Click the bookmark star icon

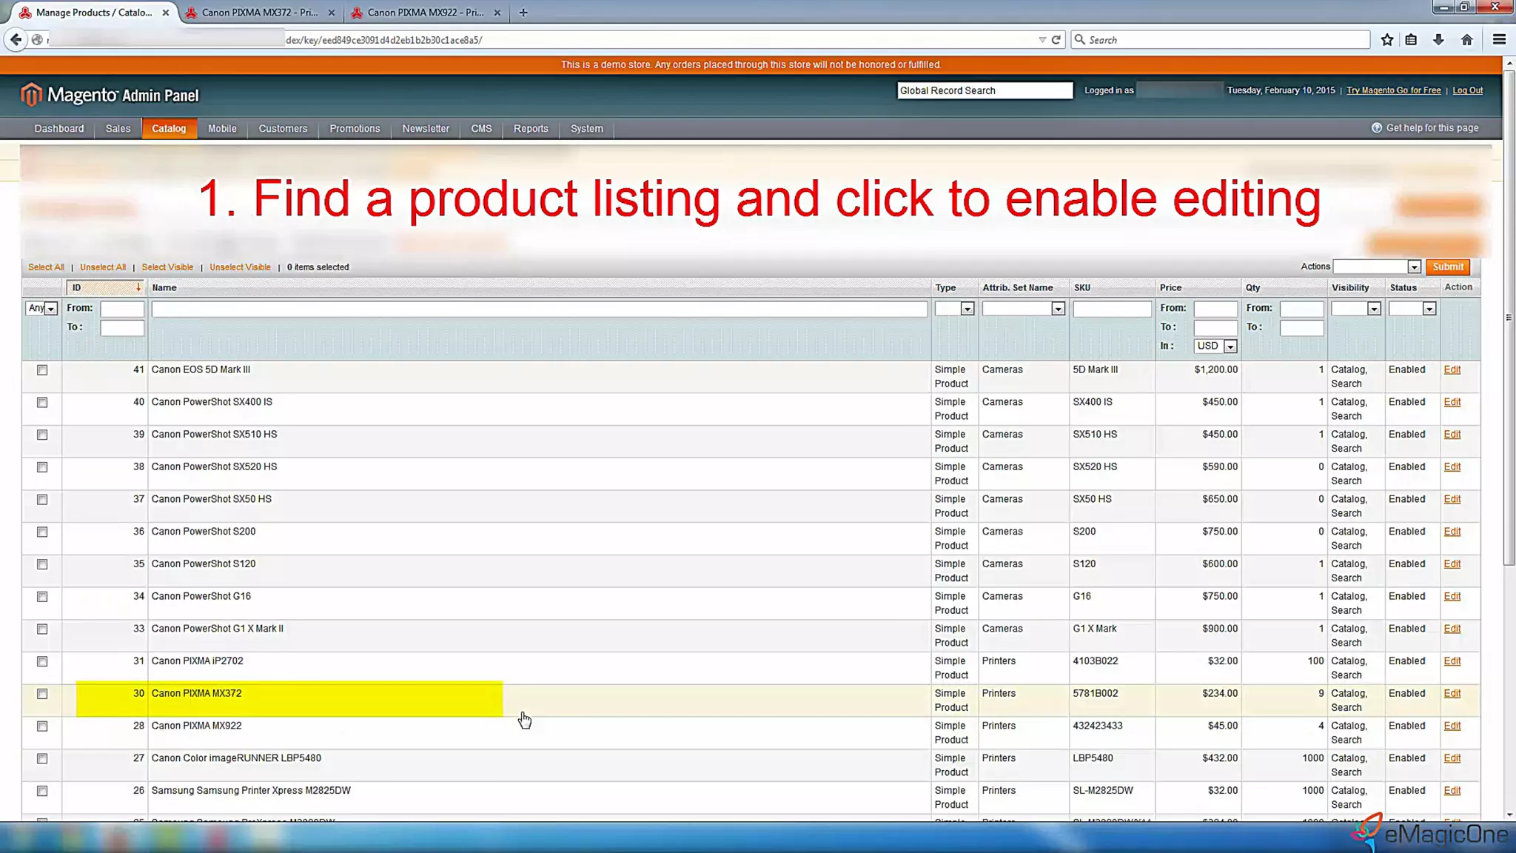coord(1387,40)
